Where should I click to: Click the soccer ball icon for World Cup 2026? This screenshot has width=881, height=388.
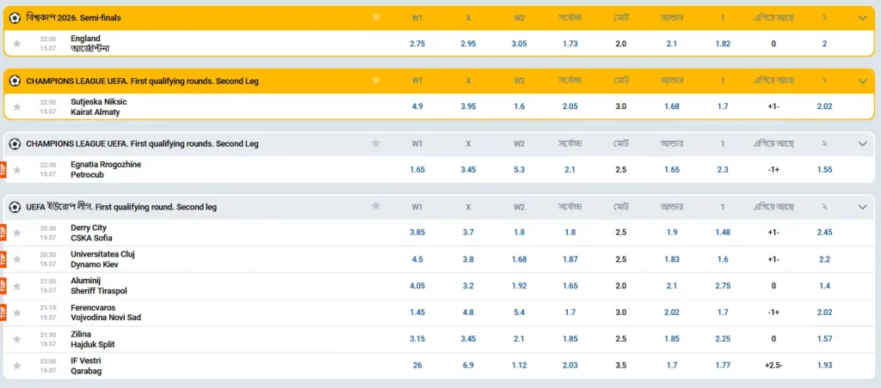click(x=15, y=18)
